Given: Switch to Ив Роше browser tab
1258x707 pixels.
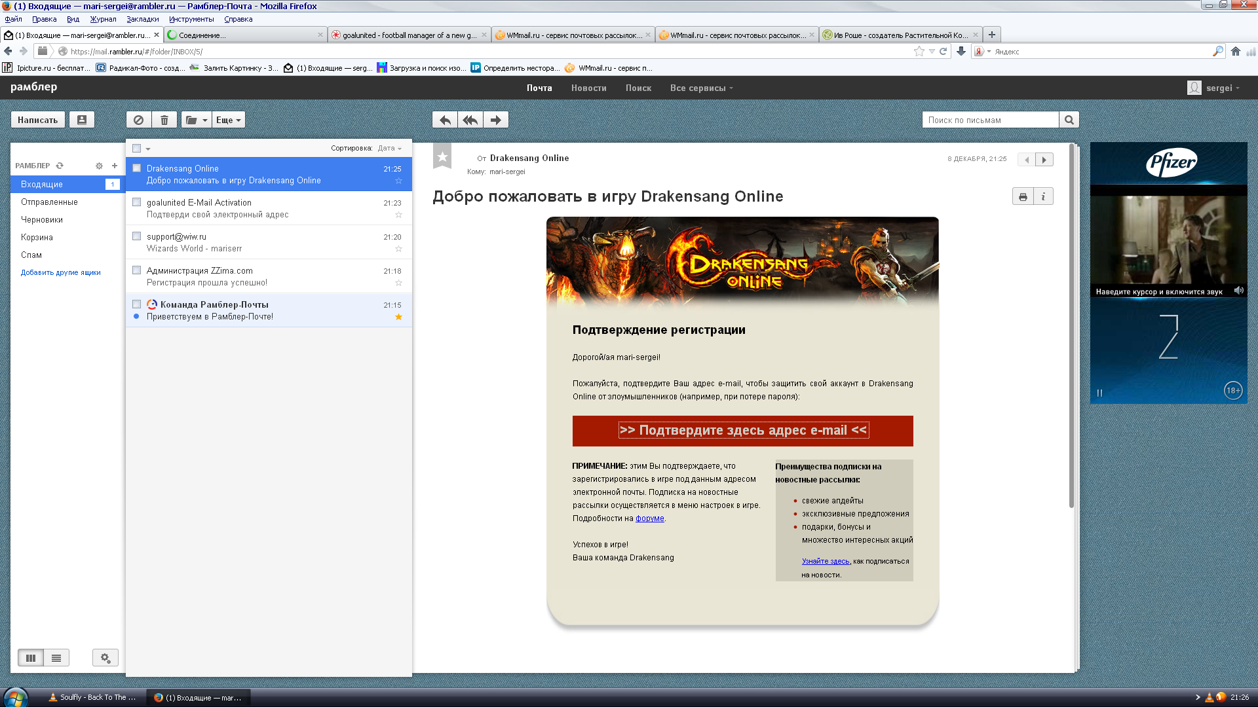Looking at the screenshot, I should tap(901, 35).
